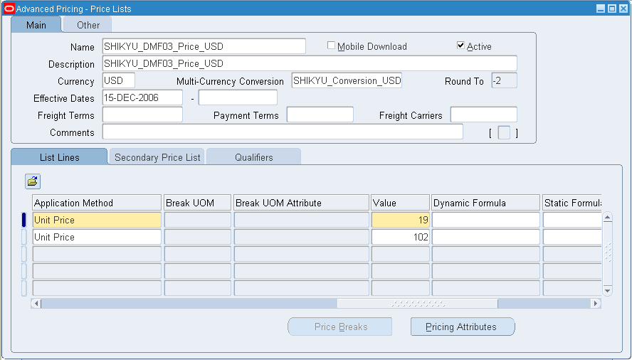This screenshot has height=360, width=632.
Task: Click the horizontal scrollbar left arrow
Action: tap(36, 304)
